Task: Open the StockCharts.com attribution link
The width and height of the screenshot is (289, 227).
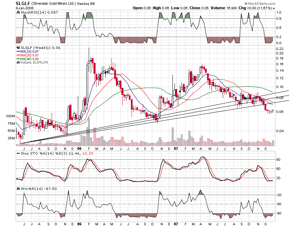Action: (x=261, y=3)
